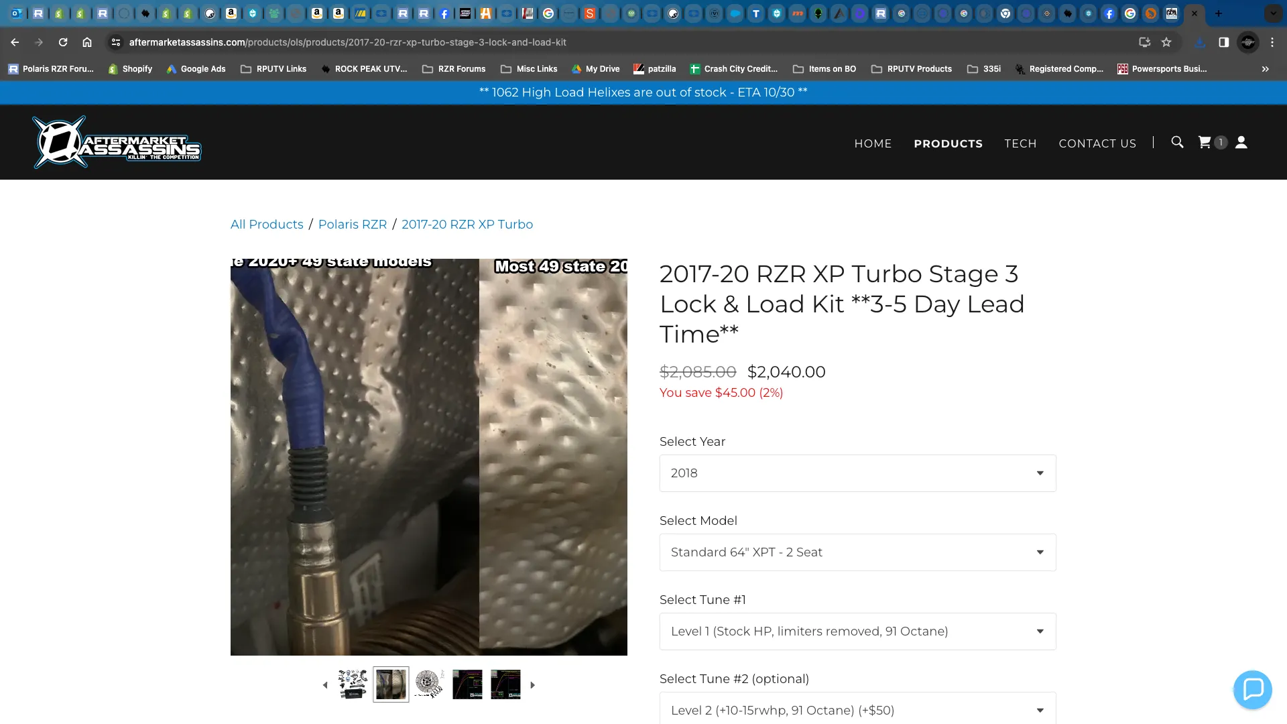Viewport: 1287px width, 724px height.
Task: Open the PRODUCTS menu item
Action: coord(948,143)
